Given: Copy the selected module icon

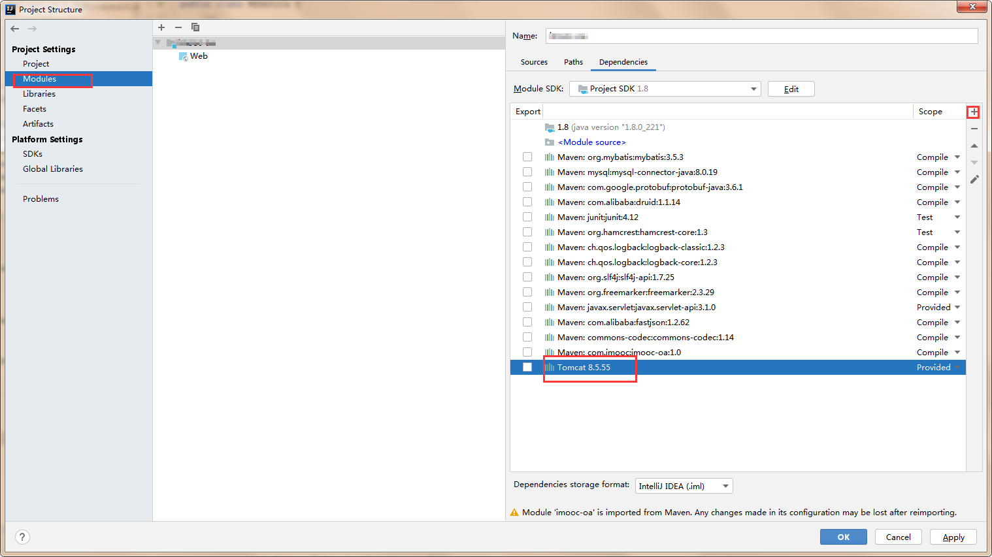Looking at the screenshot, I should pos(195,27).
